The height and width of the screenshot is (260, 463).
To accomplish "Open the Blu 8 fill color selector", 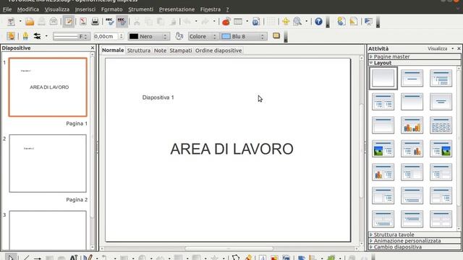I will click(x=244, y=36).
